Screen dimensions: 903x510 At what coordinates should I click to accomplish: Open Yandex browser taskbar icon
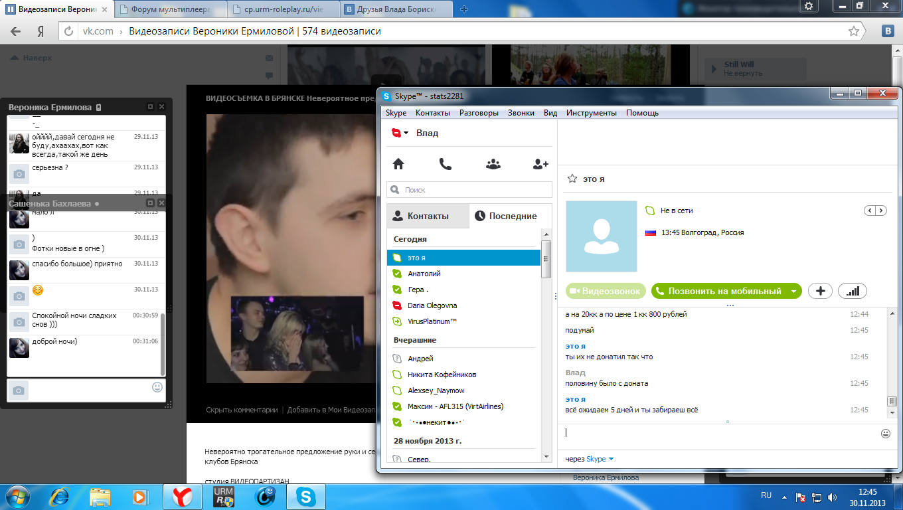click(x=183, y=496)
